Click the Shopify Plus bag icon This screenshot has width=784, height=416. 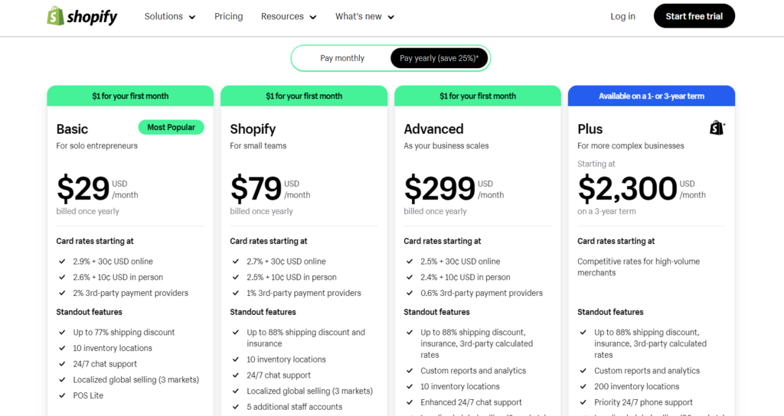(717, 128)
